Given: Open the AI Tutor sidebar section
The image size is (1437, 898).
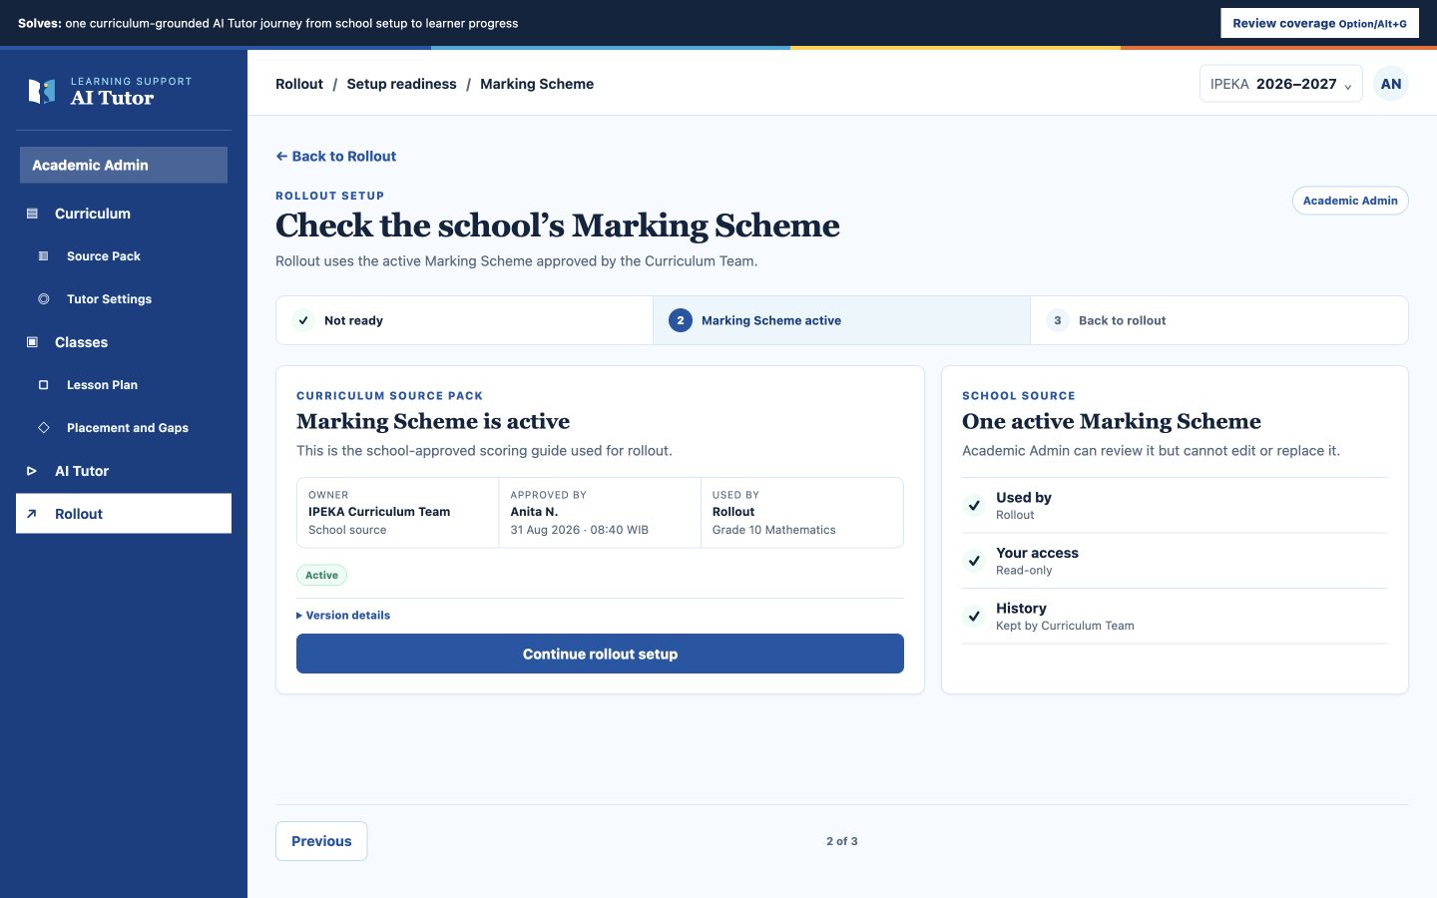Looking at the screenshot, I should pyautogui.click(x=124, y=471).
